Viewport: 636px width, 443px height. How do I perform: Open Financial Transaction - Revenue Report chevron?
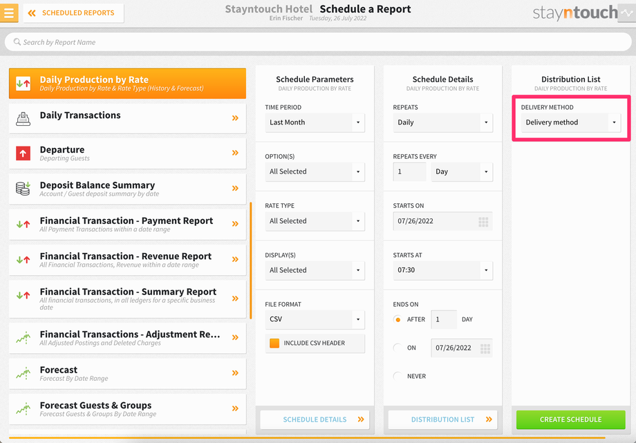tap(235, 259)
